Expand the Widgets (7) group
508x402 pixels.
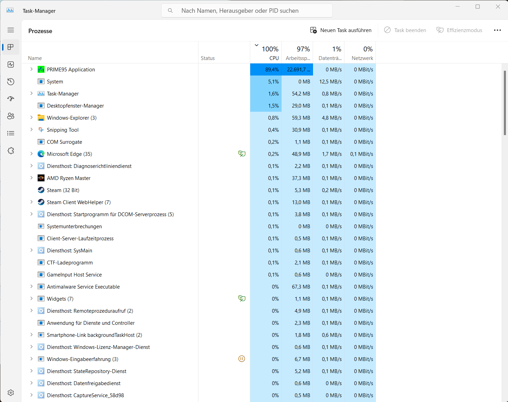click(x=31, y=299)
